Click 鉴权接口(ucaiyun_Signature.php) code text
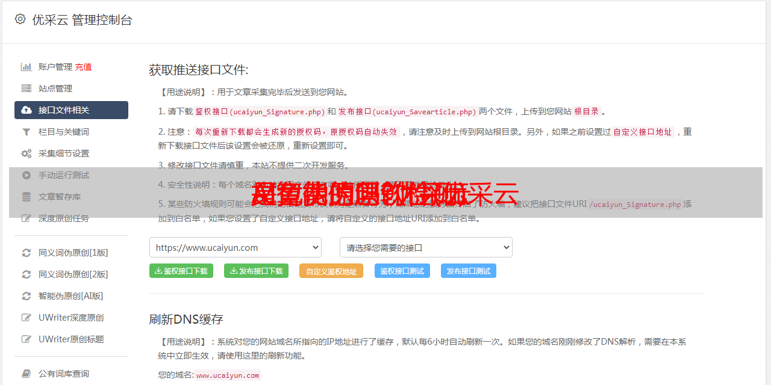This screenshot has width=771, height=385. 260,111
